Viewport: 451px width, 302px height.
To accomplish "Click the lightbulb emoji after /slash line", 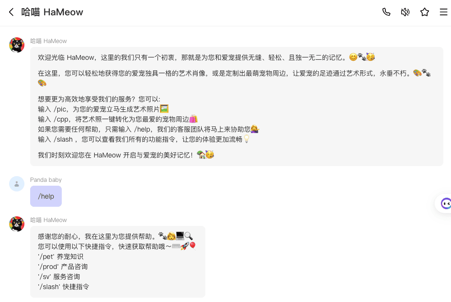I will 247,139.
